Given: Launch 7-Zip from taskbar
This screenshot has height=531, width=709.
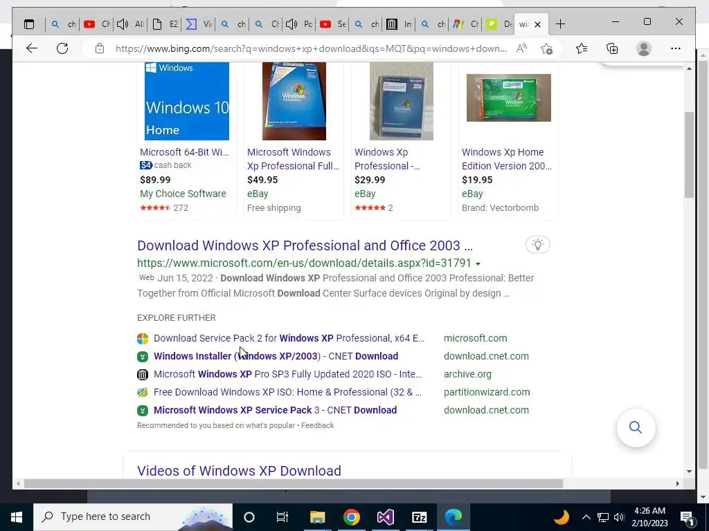Looking at the screenshot, I should pos(419,516).
